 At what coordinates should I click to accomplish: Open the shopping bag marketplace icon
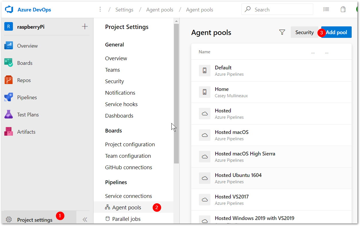point(343,9)
